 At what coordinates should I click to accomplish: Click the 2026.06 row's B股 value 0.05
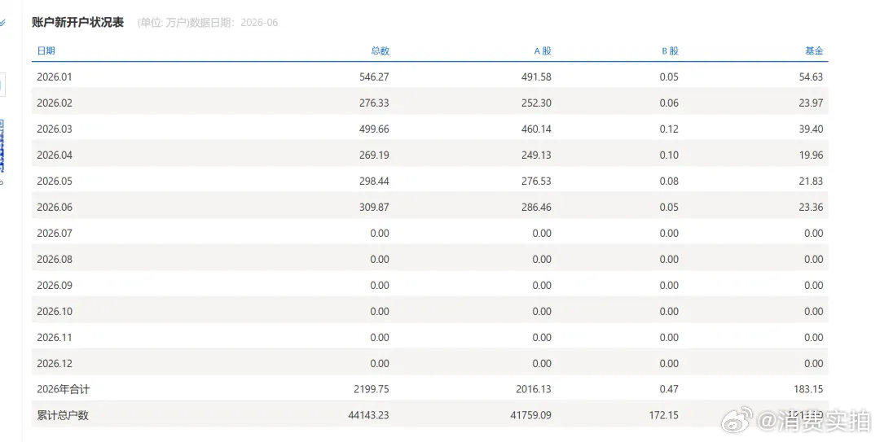pos(669,207)
